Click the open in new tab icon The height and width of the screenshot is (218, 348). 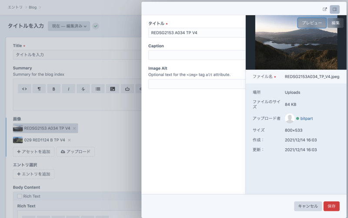click(x=325, y=9)
